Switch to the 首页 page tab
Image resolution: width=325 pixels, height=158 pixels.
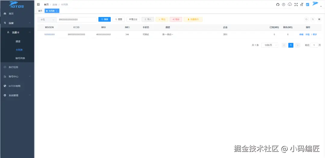40,11
